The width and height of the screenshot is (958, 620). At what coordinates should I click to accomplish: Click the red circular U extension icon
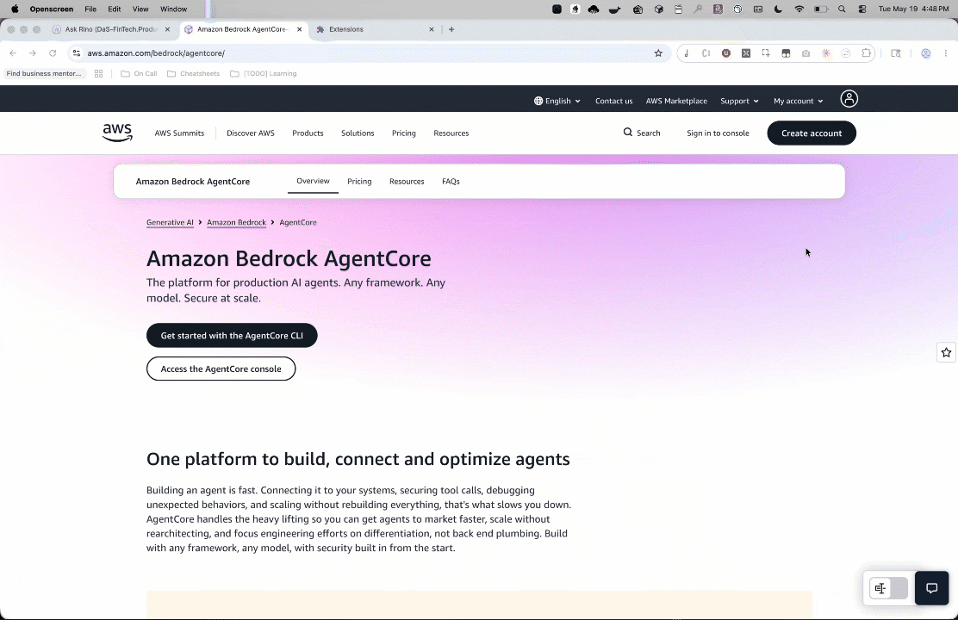pyautogui.click(x=726, y=53)
